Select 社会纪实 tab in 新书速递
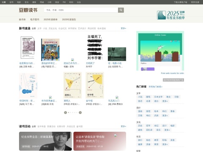The height and width of the screenshot is (152, 203). (x=63, y=28)
